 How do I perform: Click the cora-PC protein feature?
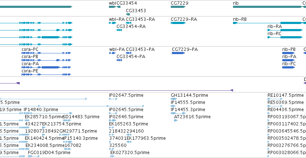pos(46,53)
